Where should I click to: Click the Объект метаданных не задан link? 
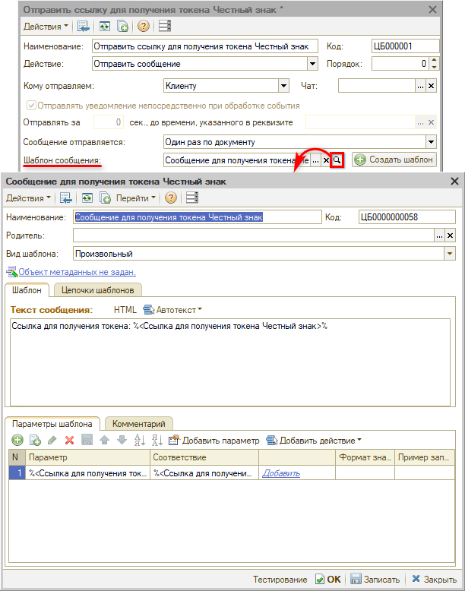point(77,271)
